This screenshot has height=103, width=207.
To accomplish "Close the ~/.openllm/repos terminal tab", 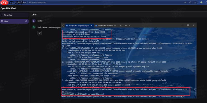I will [x=92, y=26].
